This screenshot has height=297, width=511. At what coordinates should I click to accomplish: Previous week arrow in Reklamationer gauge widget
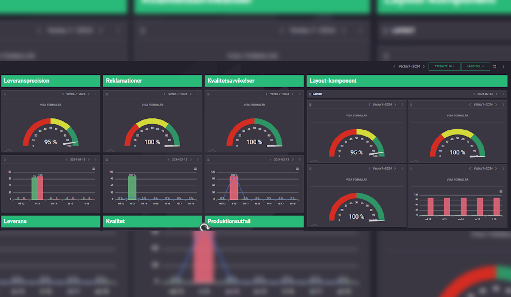pyautogui.click(x=164, y=94)
